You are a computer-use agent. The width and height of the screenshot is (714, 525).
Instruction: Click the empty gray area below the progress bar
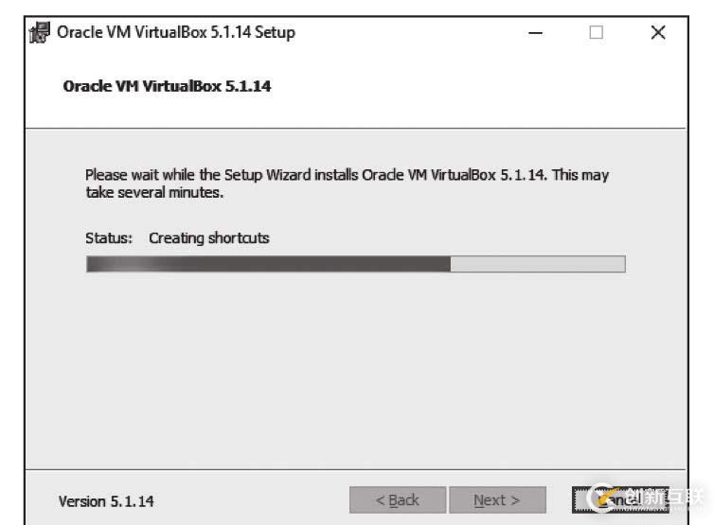(x=355, y=369)
